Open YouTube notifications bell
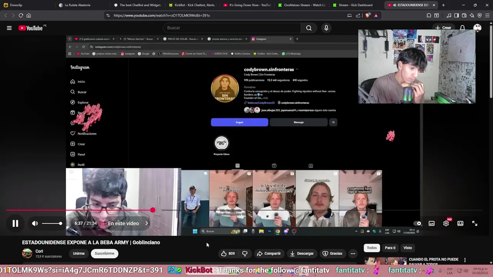Screen dimensions: 493x277 tap(462, 28)
